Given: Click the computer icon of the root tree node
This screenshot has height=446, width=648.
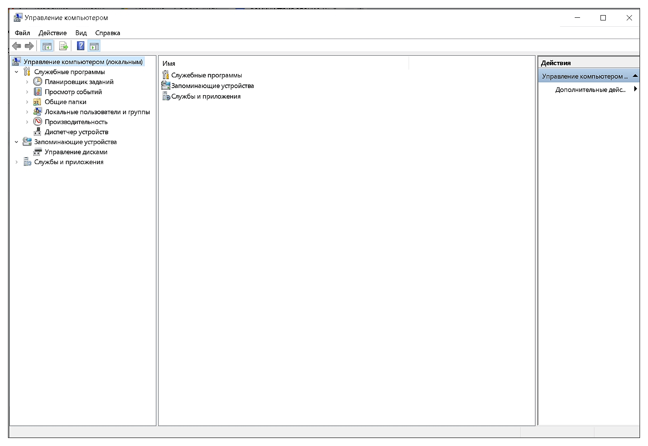Looking at the screenshot, I should [x=16, y=61].
